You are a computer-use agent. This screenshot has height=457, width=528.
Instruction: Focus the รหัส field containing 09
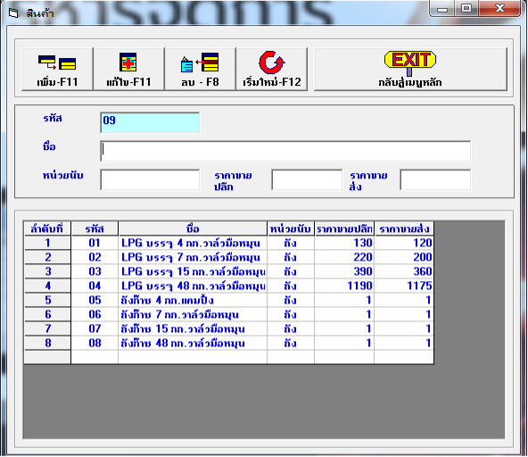[150, 122]
